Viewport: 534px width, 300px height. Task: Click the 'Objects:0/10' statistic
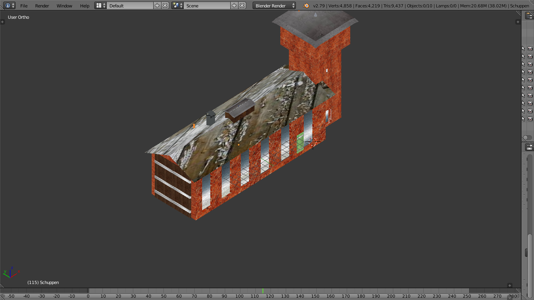click(x=419, y=6)
